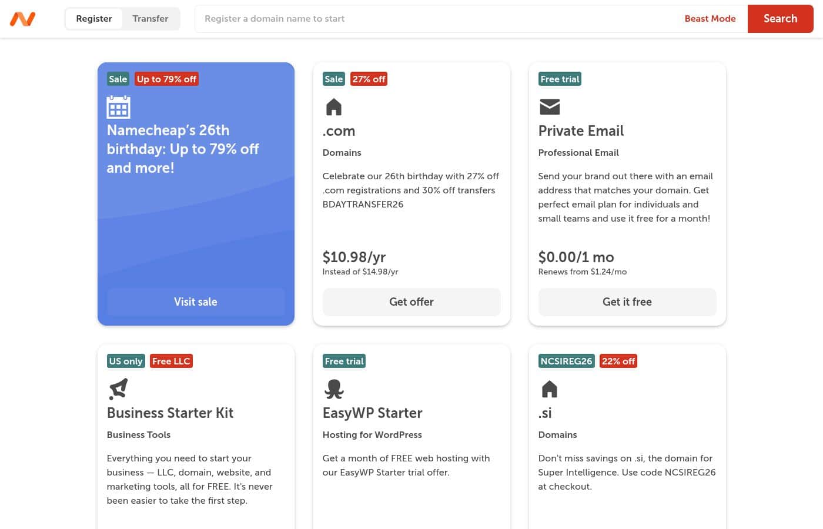Enable Beast Mode search
Image resolution: width=823 pixels, height=529 pixels.
pos(710,19)
